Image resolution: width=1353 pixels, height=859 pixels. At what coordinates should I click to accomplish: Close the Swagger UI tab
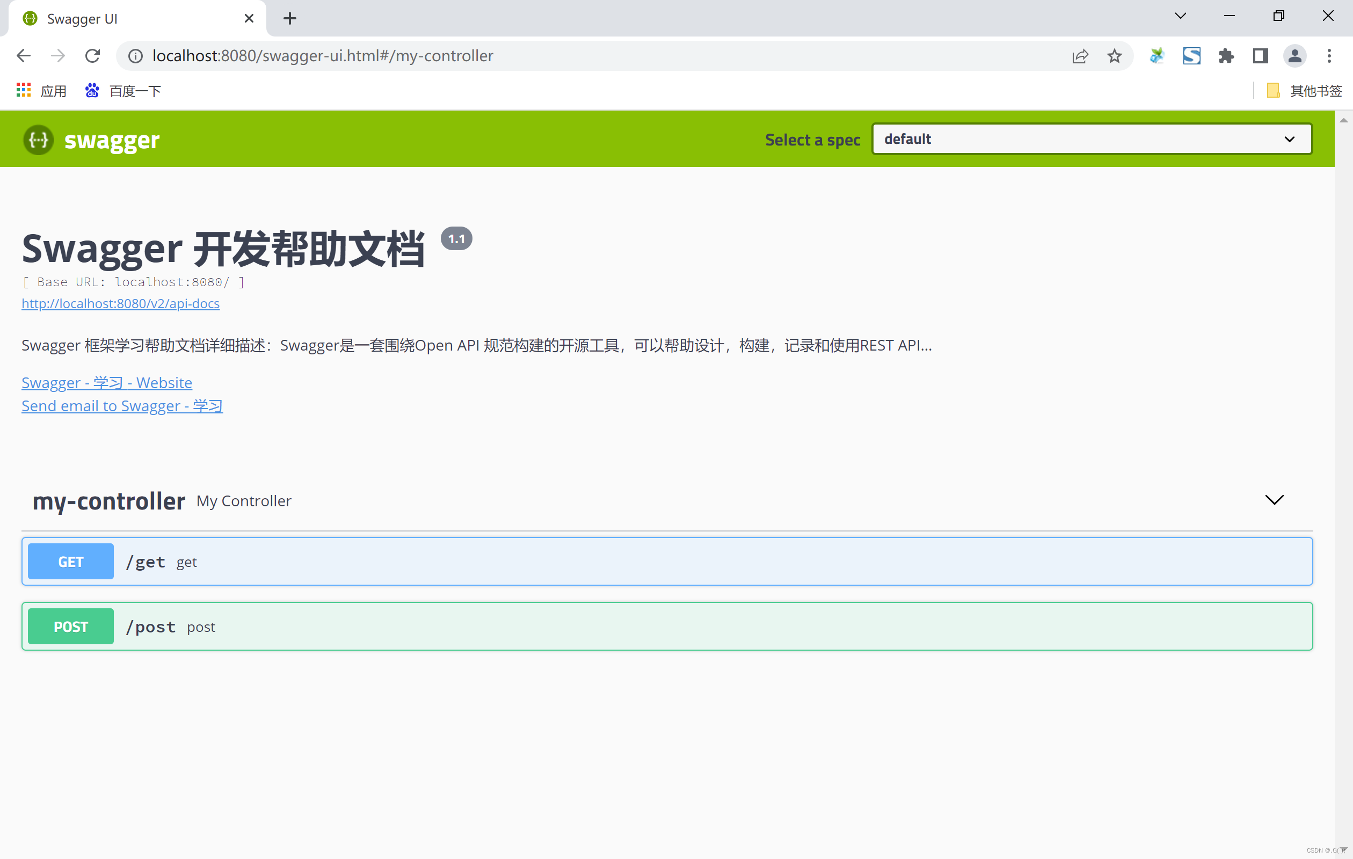(249, 19)
